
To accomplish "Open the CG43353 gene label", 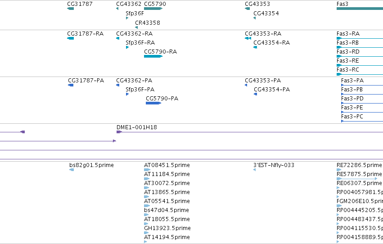I will pos(257,4).
